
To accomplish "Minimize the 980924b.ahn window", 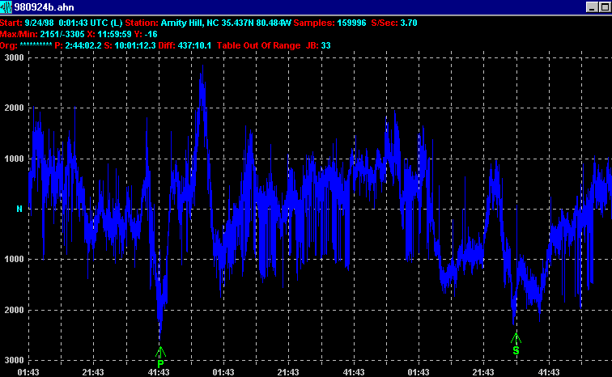I will point(593,7).
